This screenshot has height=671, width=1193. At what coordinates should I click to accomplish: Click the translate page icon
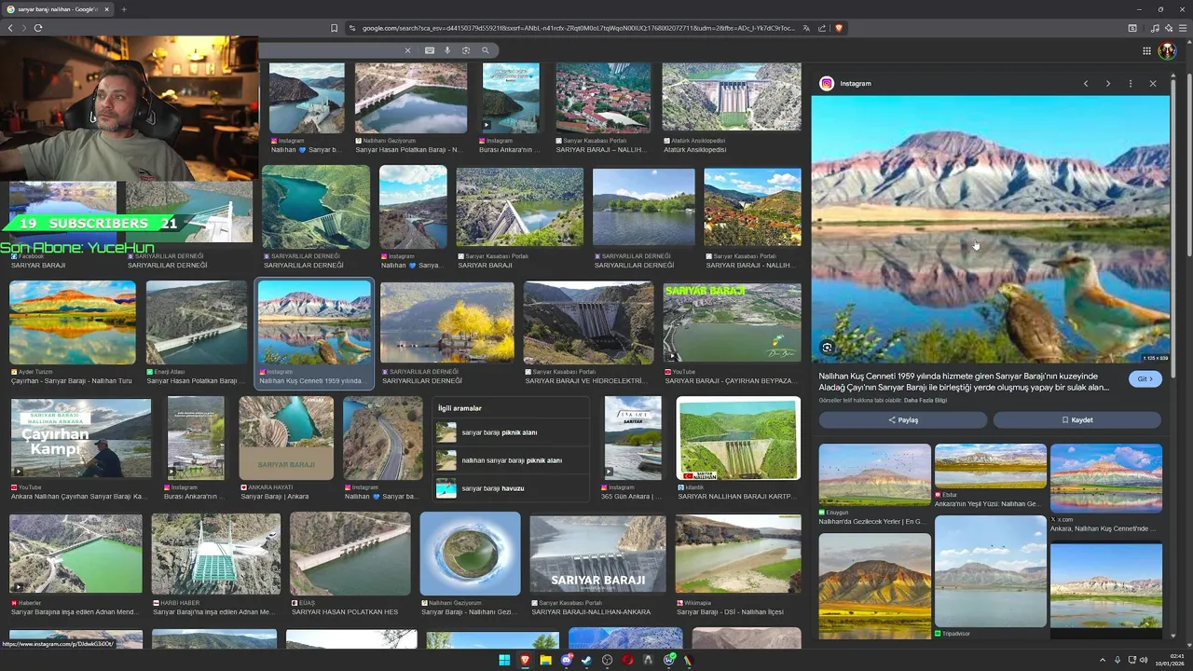coord(806,28)
